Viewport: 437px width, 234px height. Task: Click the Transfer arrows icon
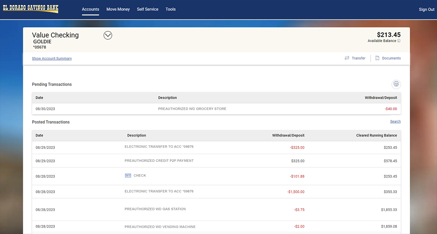(347, 58)
